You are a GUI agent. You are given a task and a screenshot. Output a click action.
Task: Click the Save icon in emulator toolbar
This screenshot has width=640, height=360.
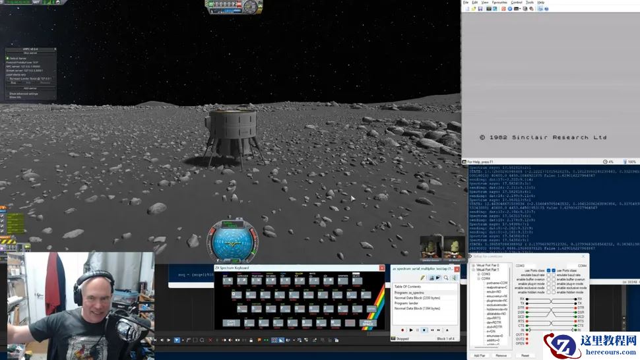[x=479, y=9]
